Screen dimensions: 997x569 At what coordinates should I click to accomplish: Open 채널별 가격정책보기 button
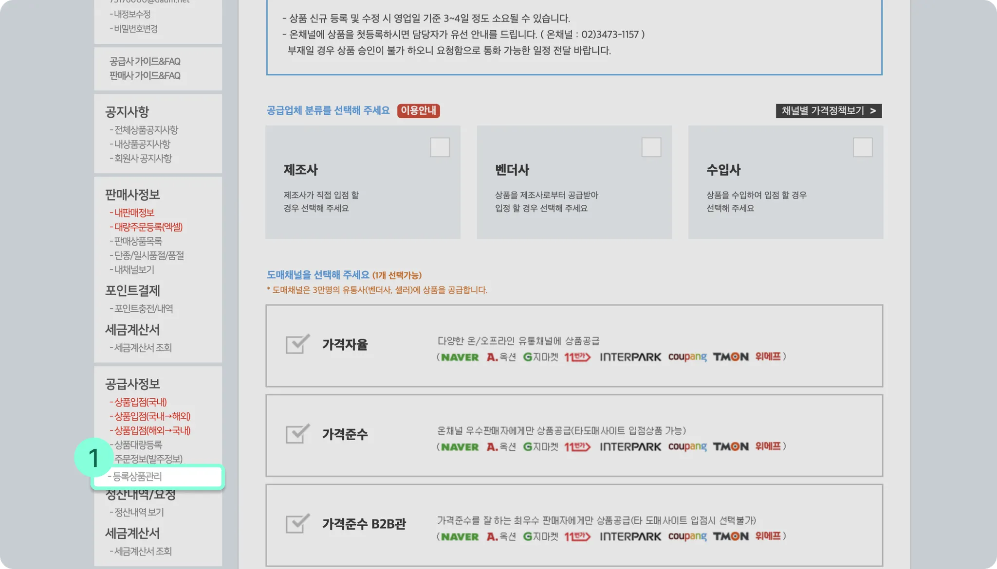[x=828, y=111]
